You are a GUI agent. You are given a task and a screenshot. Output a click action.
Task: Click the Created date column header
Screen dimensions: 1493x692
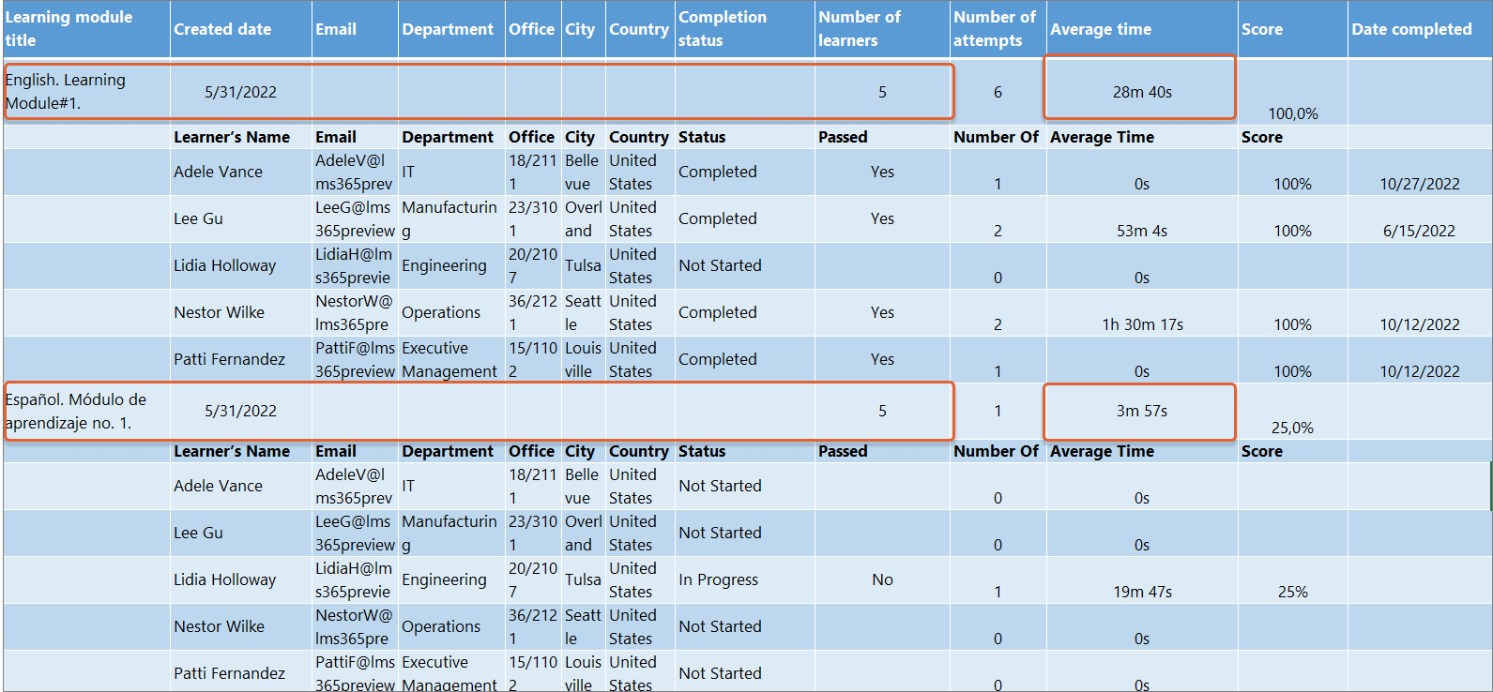241,29
